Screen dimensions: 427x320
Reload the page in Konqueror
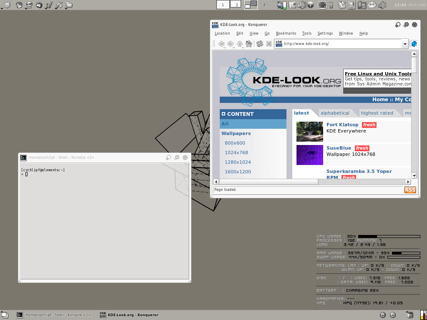click(x=260, y=44)
